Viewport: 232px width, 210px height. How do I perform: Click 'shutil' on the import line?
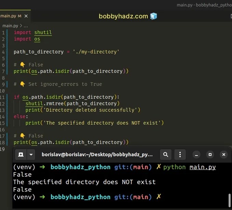click(x=43, y=32)
